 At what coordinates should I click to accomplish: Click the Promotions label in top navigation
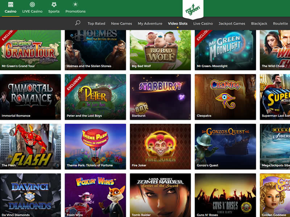75,11
